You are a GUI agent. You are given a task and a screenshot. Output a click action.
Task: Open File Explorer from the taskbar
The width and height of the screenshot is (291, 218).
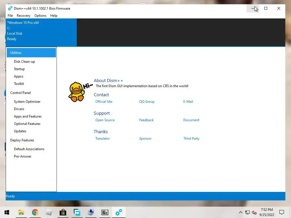(x=21, y=212)
